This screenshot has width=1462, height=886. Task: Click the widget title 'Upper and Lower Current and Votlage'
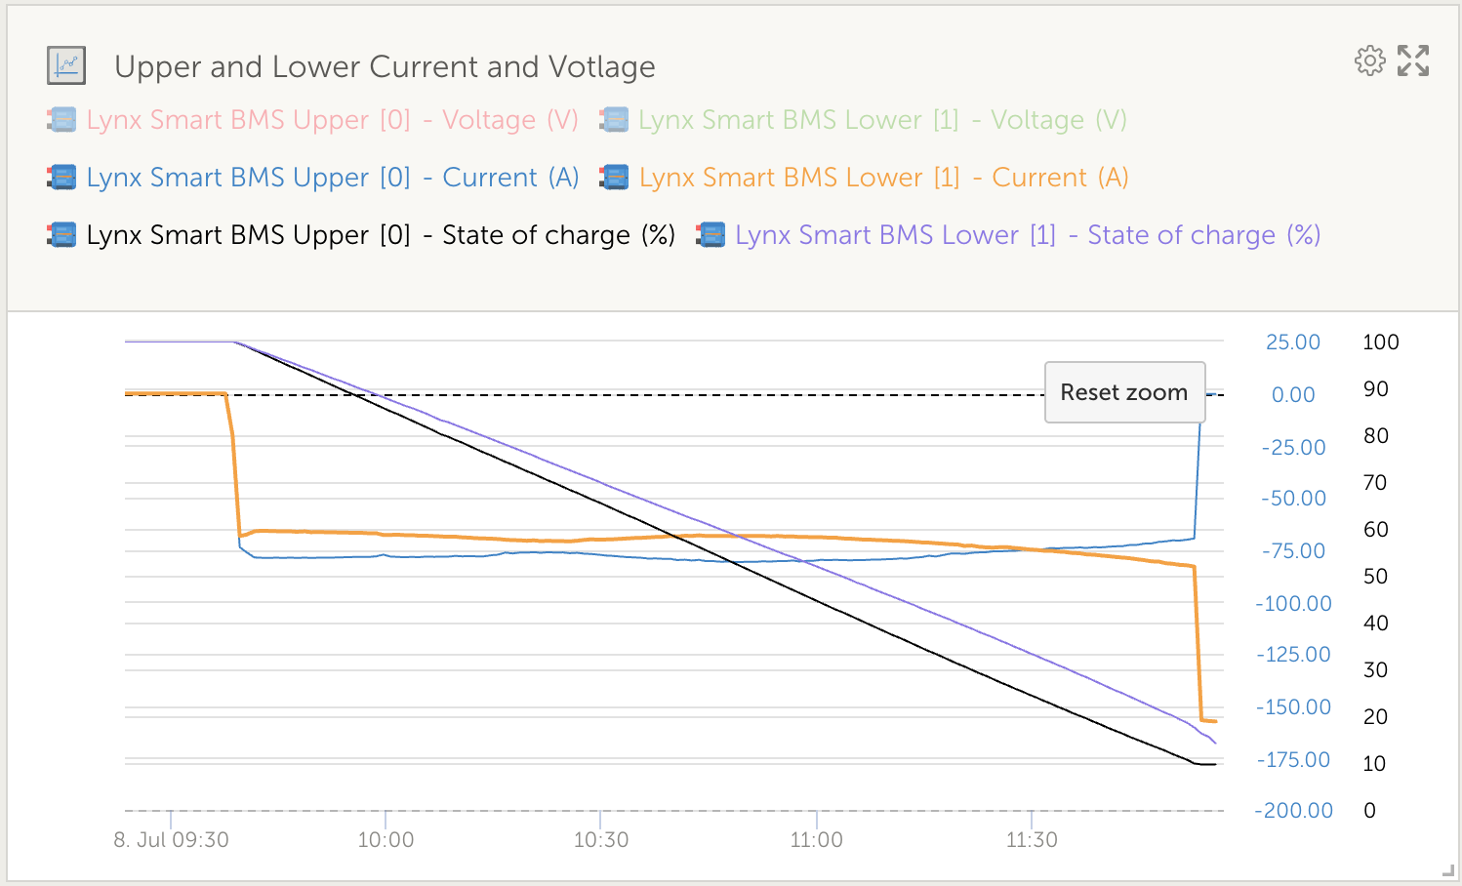pyautogui.click(x=385, y=66)
